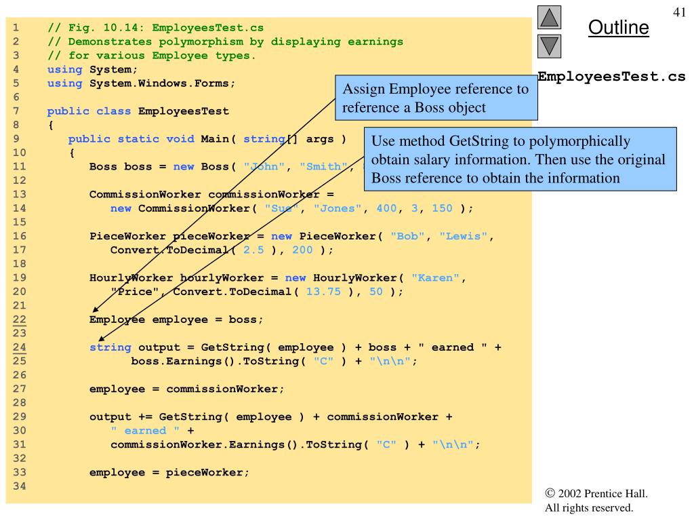Click 'commissionWorker.Earnings().ToString' on line 31

[x=295, y=445]
